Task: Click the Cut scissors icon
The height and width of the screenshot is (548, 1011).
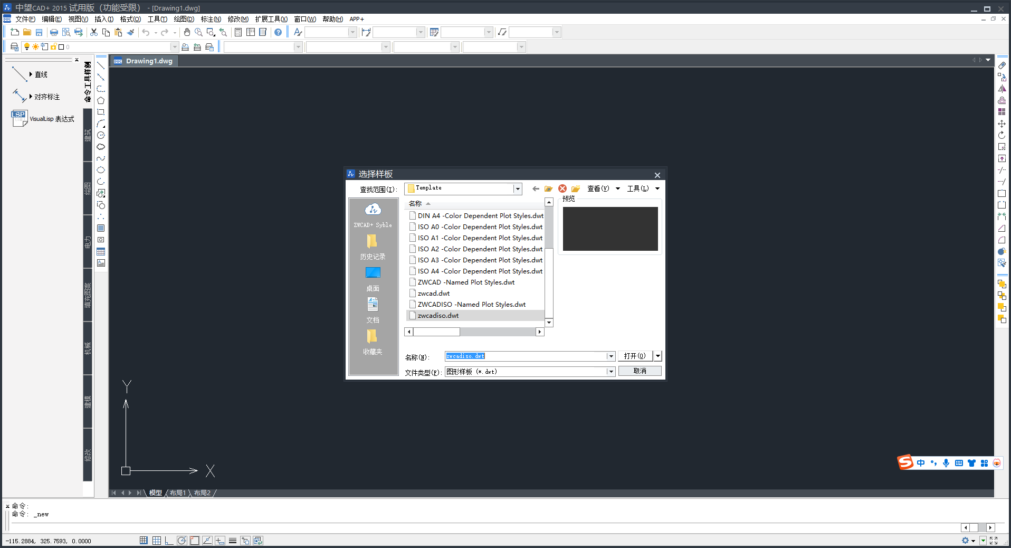Action: pyautogui.click(x=94, y=32)
